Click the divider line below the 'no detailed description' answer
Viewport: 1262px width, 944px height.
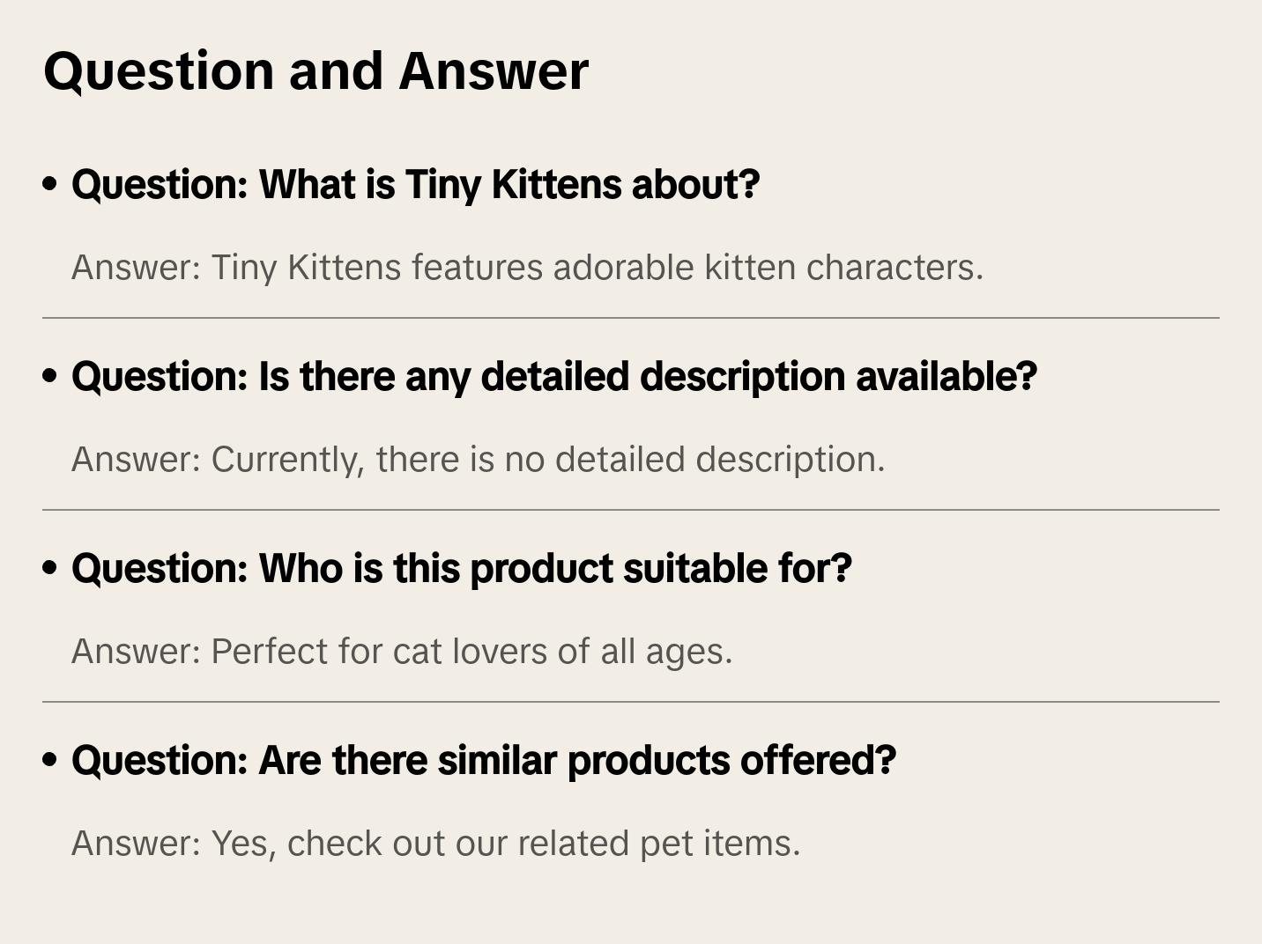(x=631, y=510)
